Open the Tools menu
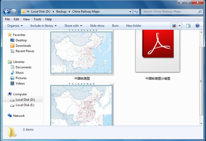Image resolution: width=206 pixels, height=141 pixels. pyautogui.click(x=37, y=19)
